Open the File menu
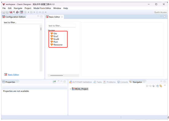Screen dimensions: 169x121 point(4,8)
